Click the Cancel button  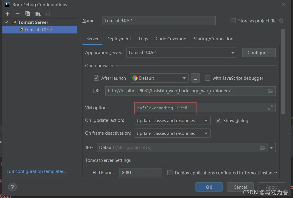click(x=240, y=187)
